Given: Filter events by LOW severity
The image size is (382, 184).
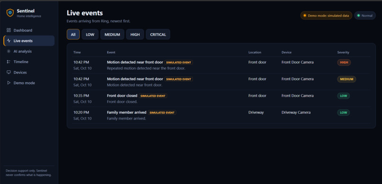Looking at the screenshot, I should (90, 34).
